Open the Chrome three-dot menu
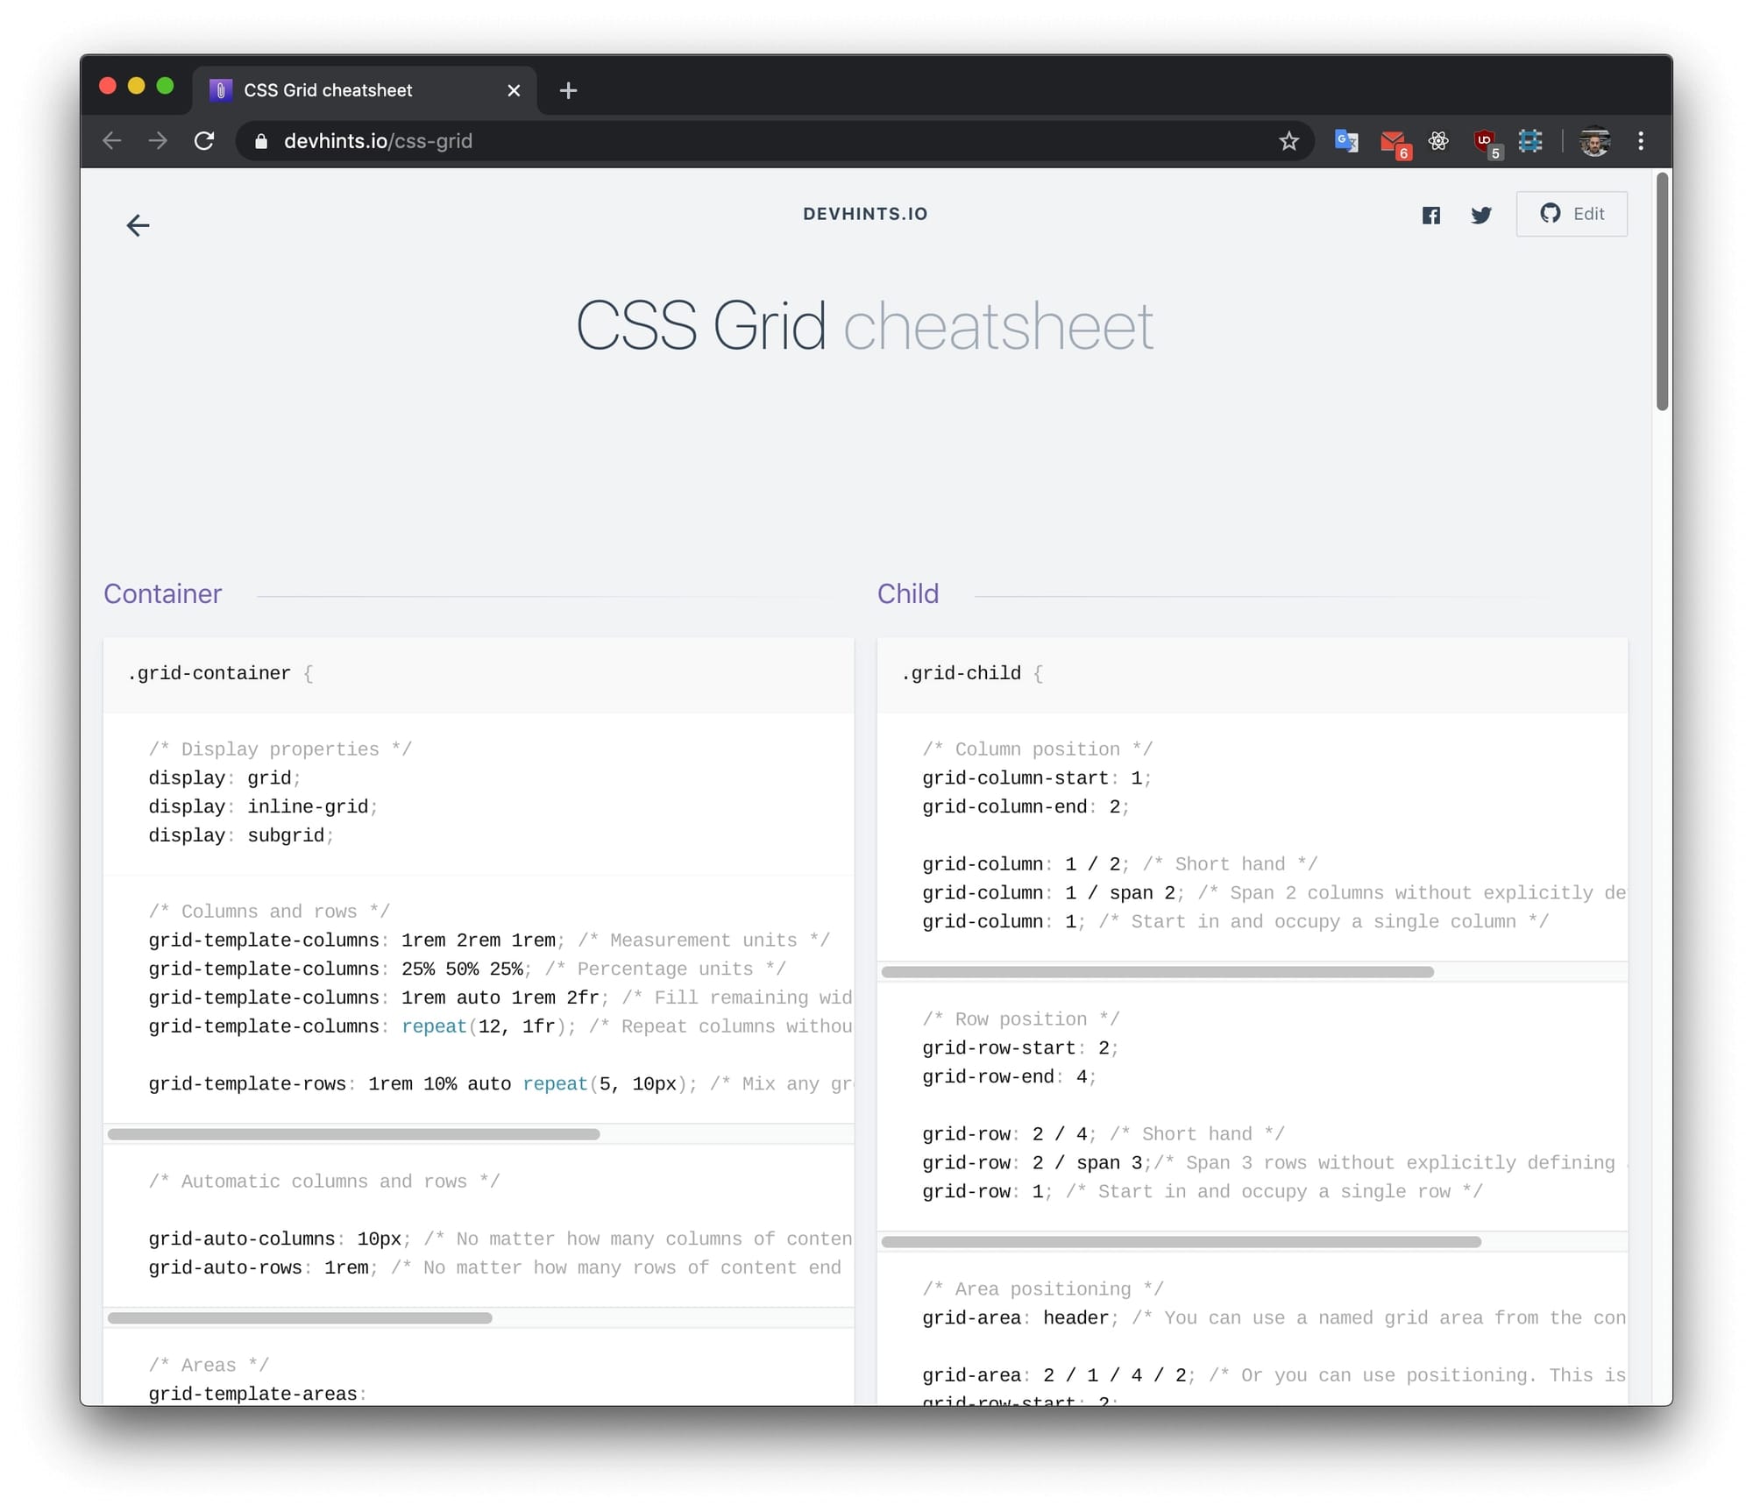Image resolution: width=1753 pixels, height=1512 pixels. coord(1641,141)
